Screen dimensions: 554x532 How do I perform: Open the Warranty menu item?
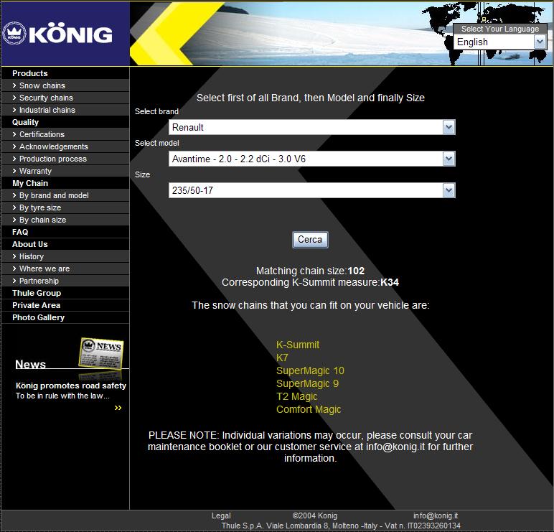pyautogui.click(x=35, y=171)
